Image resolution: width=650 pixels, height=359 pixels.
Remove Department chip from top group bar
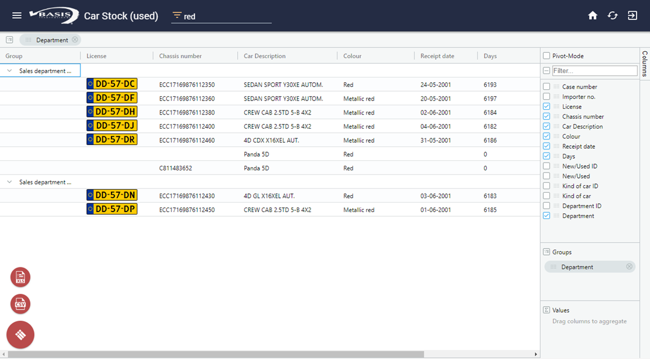[x=75, y=40]
